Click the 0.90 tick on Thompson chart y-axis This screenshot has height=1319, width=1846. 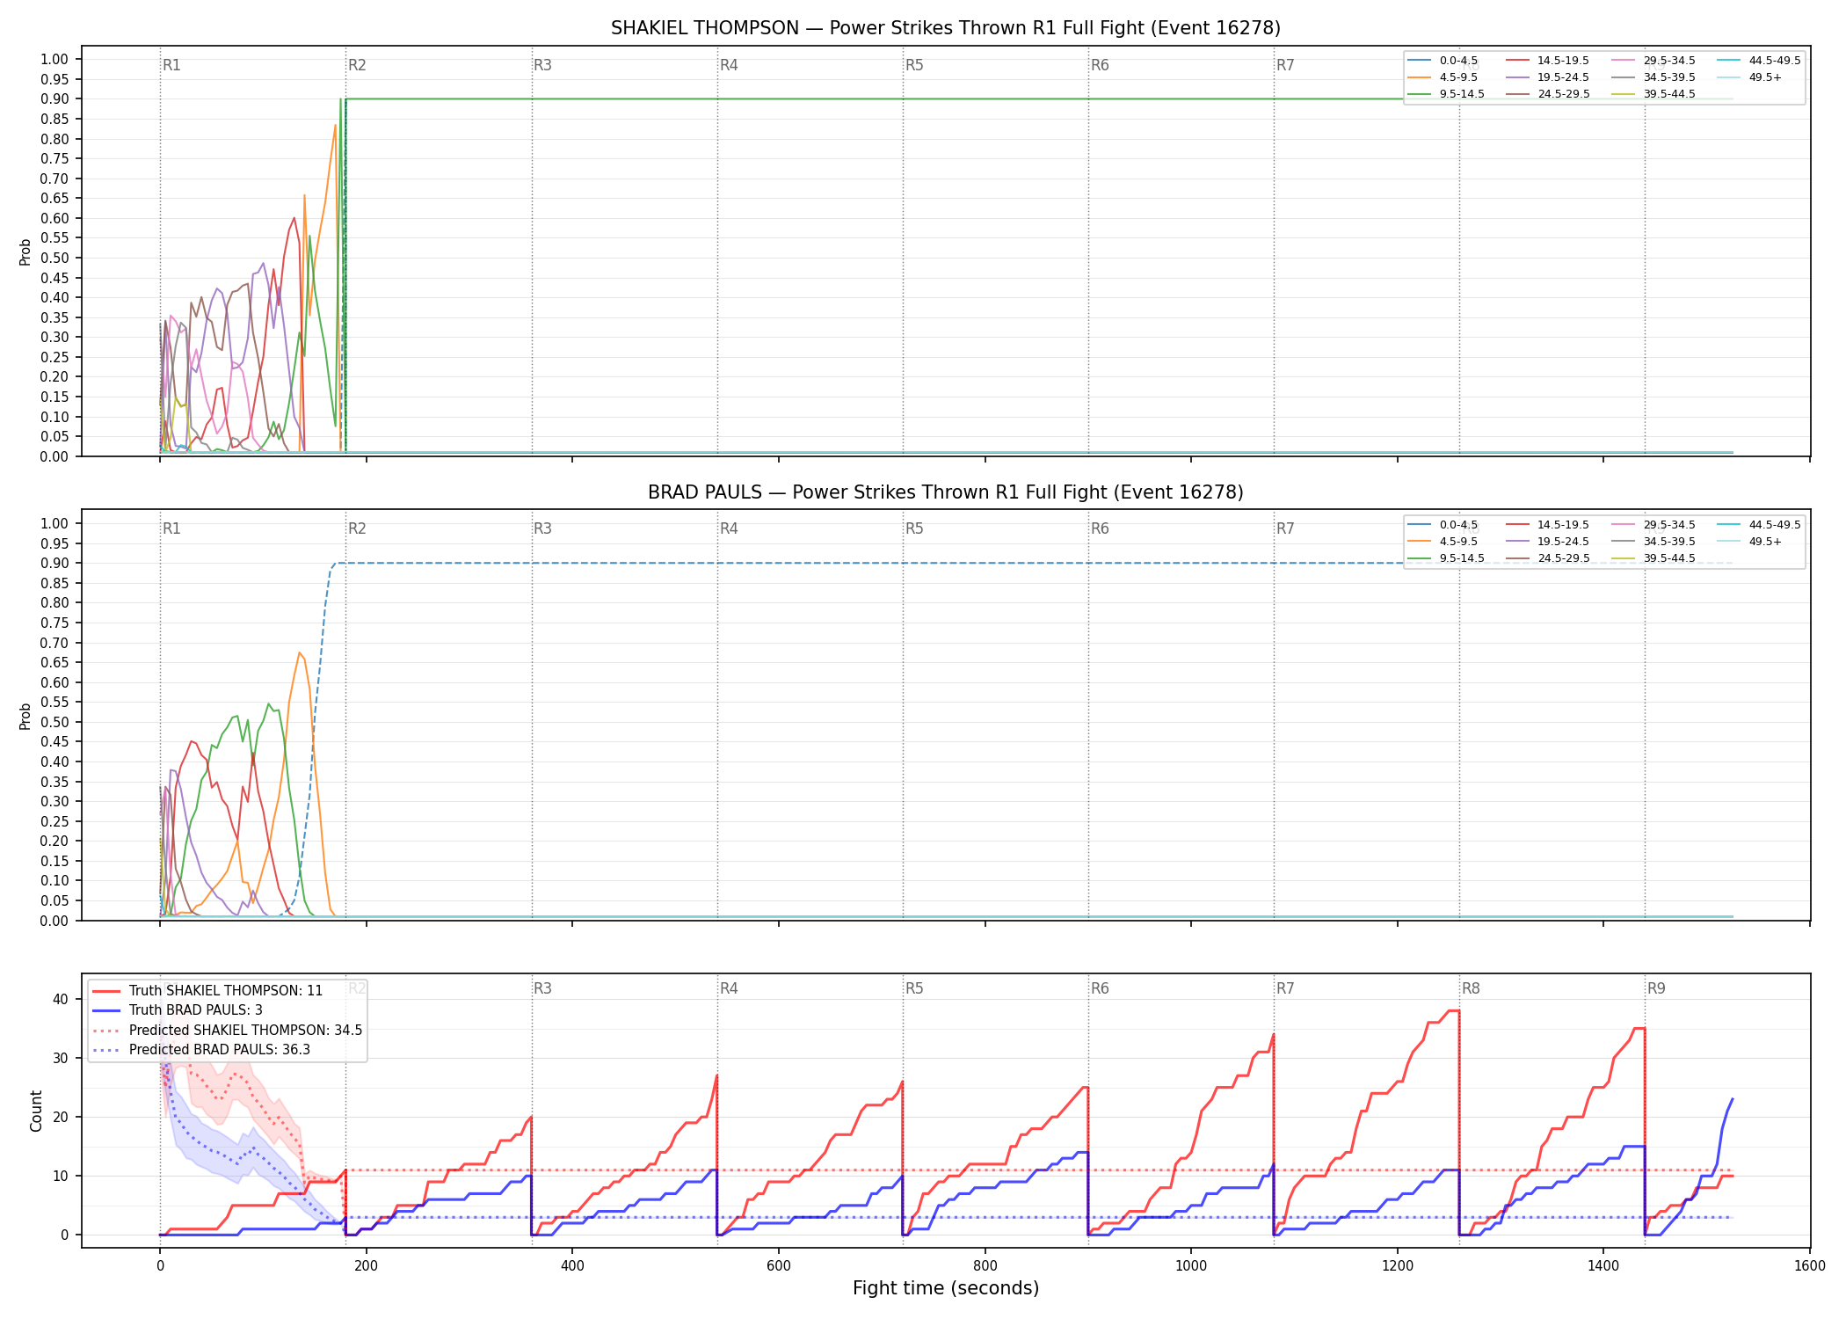click(55, 99)
